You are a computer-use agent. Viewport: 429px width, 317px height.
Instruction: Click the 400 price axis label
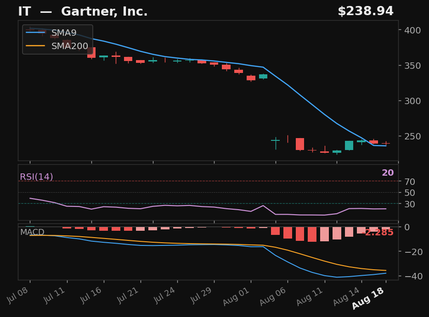pyautogui.click(x=412, y=30)
